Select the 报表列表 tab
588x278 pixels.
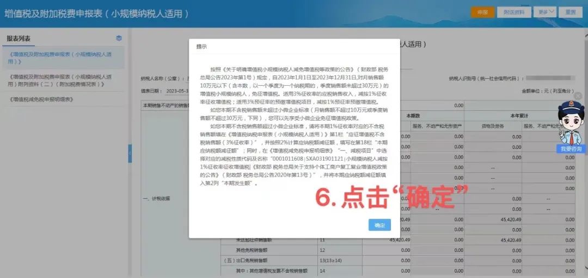pyautogui.click(x=19, y=39)
